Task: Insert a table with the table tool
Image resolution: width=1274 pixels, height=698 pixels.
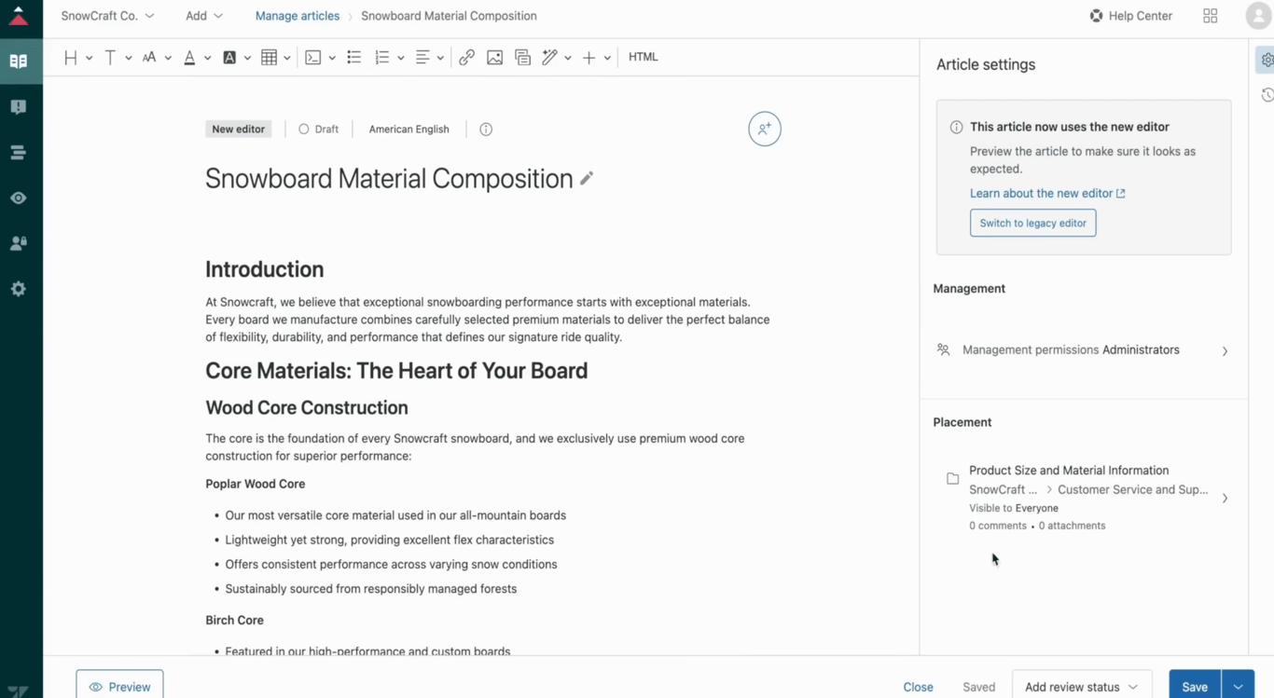Action: [269, 58]
